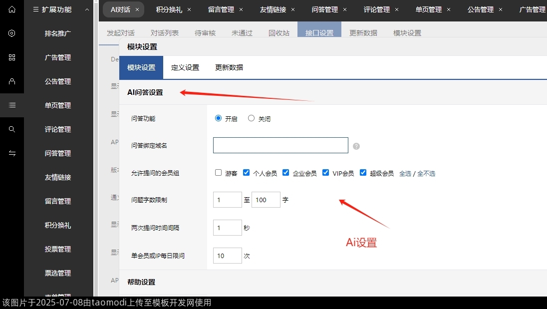The image size is (547, 309).
Task: Click the home icon in the left sidebar
Action: 12,9
